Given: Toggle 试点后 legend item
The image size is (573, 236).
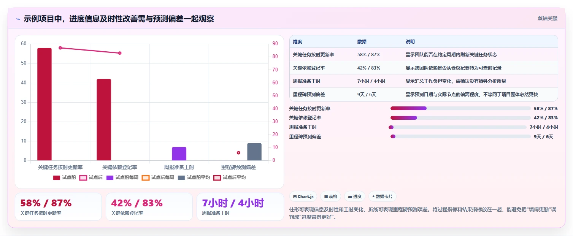Looking at the screenshot, I should [x=91, y=177].
